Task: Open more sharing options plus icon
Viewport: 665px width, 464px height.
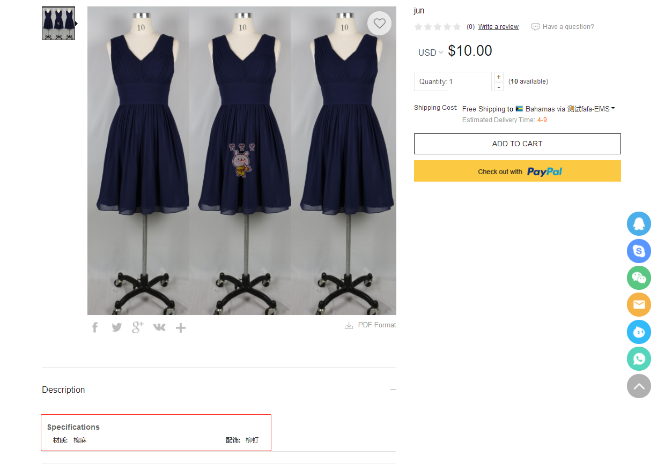Action: (x=181, y=328)
